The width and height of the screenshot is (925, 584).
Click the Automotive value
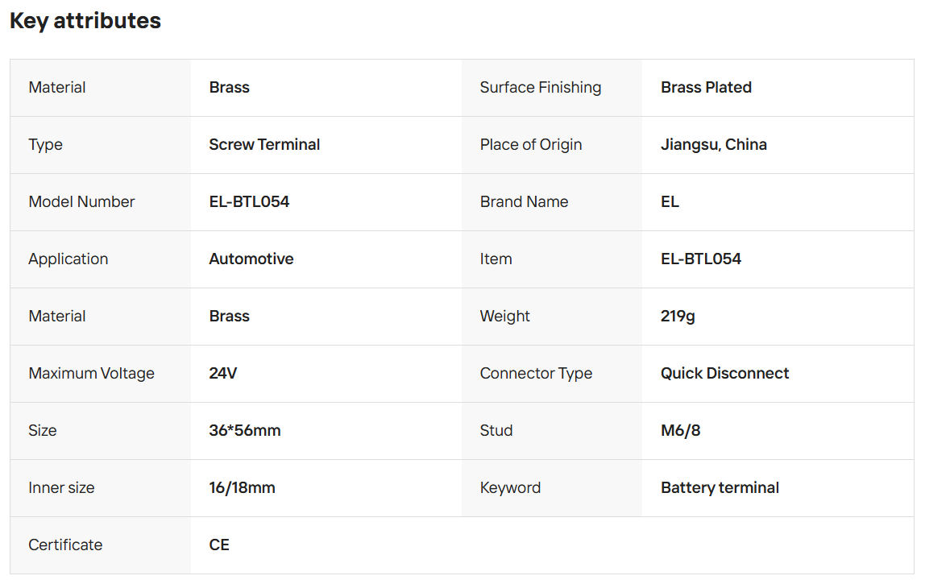coord(251,259)
